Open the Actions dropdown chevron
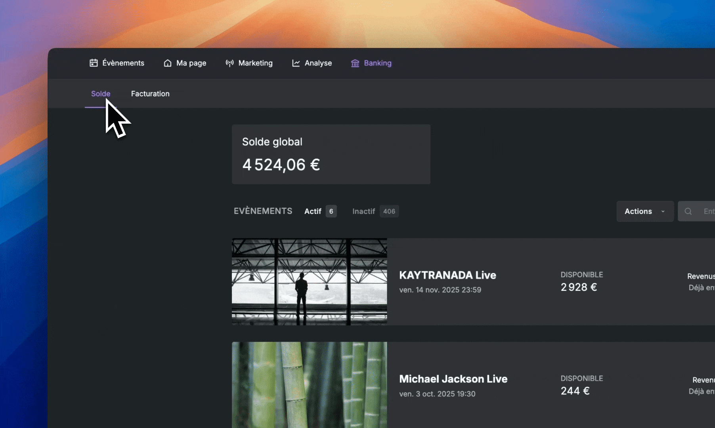The height and width of the screenshot is (428, 715). (663, 211)
